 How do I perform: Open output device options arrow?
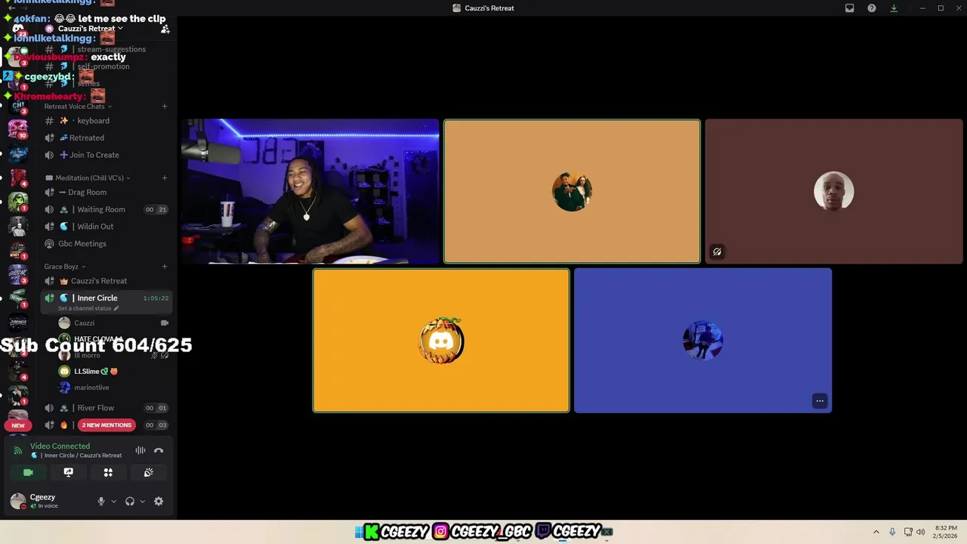(142, 502)
